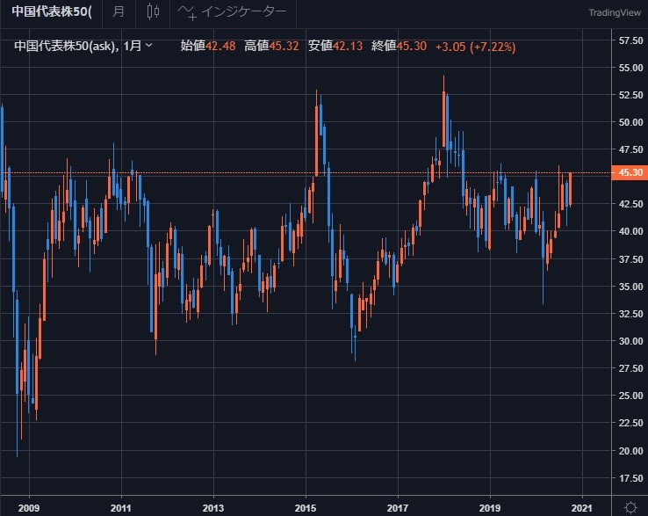Click the 52.50 price axis label
The height and width of the screenshot is (516, 648).
coord(630,95)
